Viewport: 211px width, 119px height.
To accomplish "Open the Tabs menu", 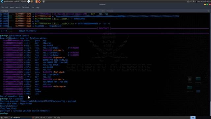I will pos(32,7).
